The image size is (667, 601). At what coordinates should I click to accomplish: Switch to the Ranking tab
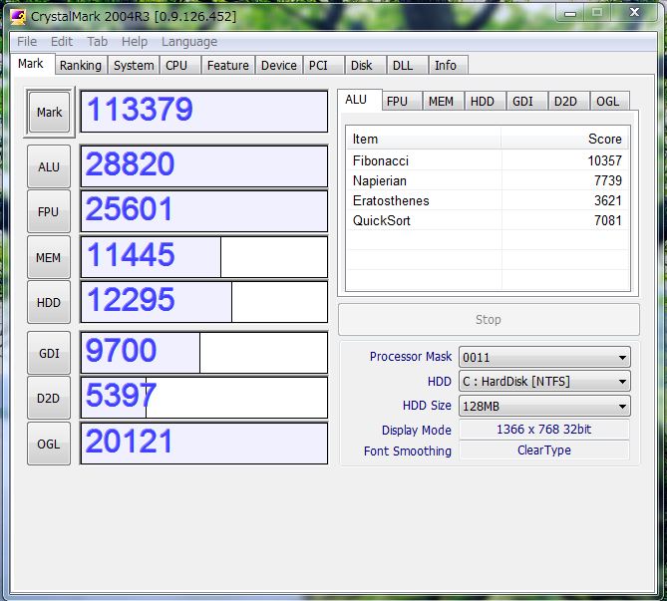[80, 66]
